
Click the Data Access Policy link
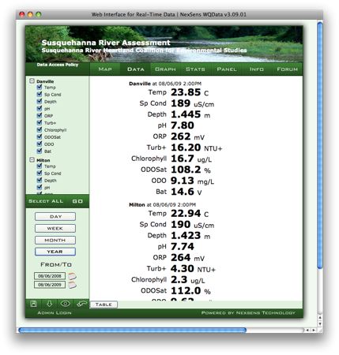pos(58,65)
